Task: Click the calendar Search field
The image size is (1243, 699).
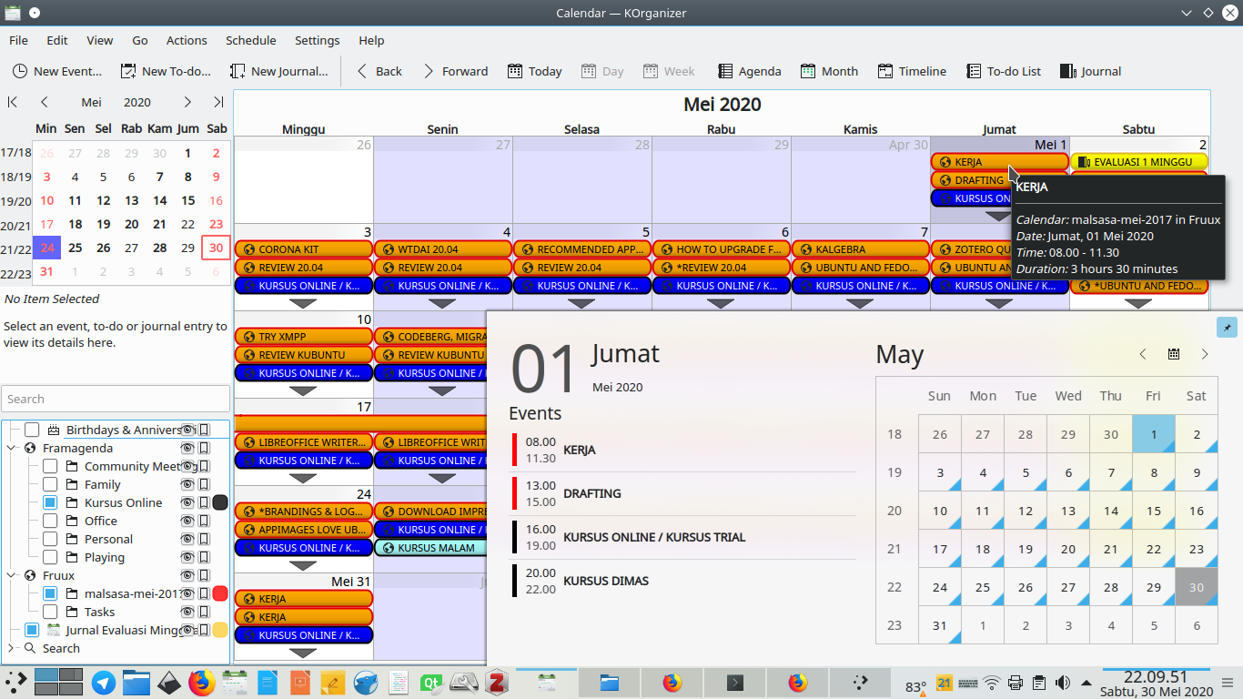Action: (x=116, y=399)
